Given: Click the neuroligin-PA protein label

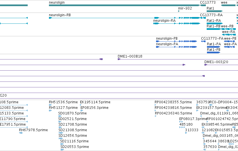Looking at the screenshot, I should click(x=167, y=44).
